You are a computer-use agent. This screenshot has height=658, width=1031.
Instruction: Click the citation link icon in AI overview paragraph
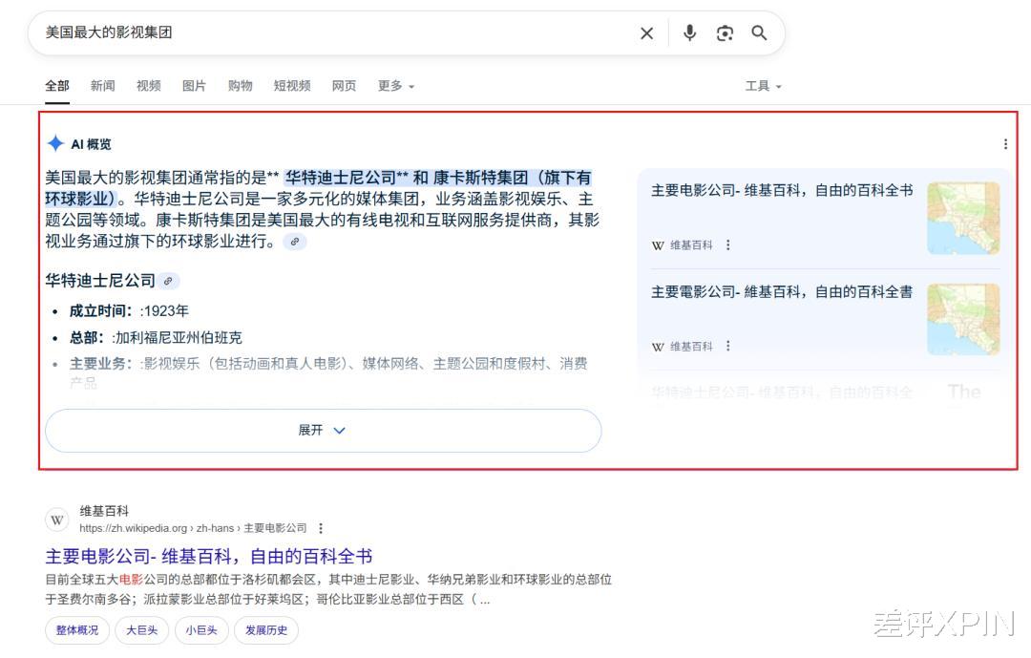294,243
